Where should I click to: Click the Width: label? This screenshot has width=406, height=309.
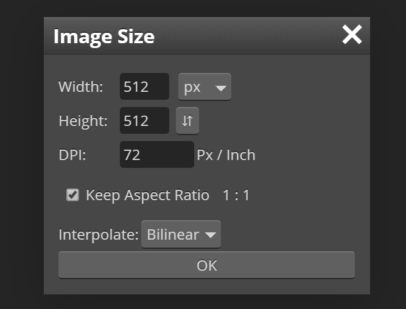(81, 86)
